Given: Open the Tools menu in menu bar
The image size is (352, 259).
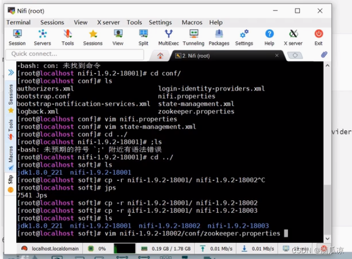Looking at the screenshot, I should click(x=134, y=23).
